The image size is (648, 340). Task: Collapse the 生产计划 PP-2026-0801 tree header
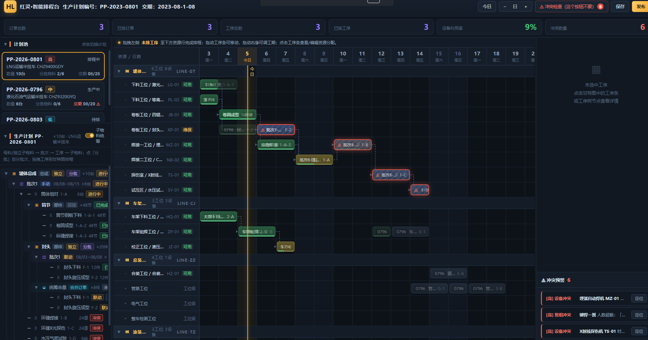(5, 136)
